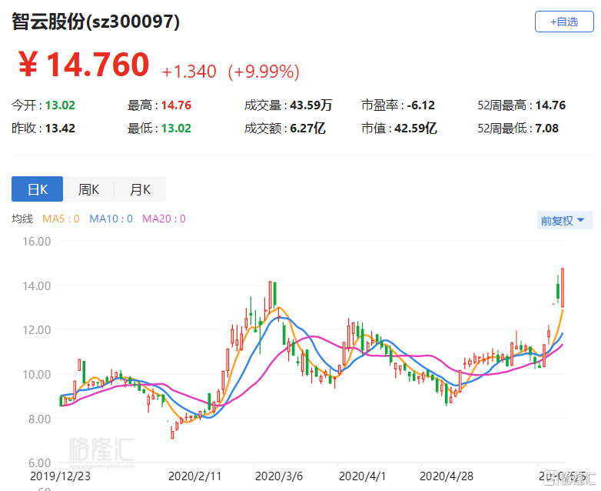Click the price change value +1.340
601x491 pixels.
pyautogui.click(x=189, y=72)
